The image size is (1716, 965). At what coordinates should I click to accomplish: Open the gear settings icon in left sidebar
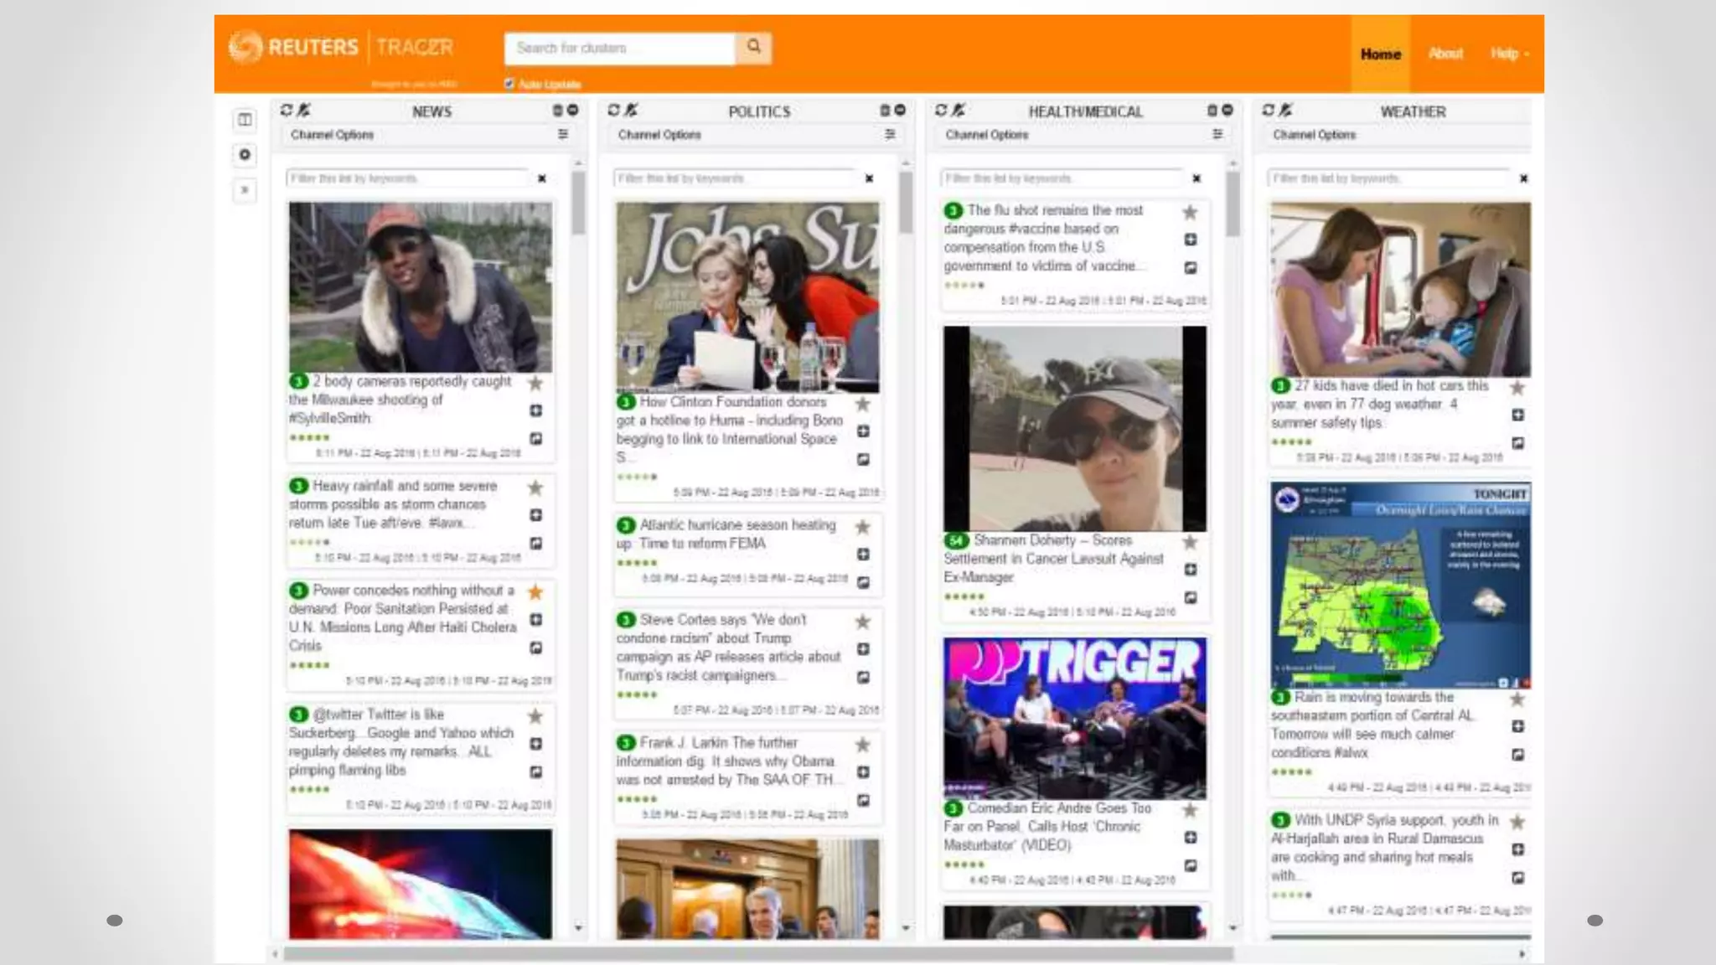click(245, 155)
